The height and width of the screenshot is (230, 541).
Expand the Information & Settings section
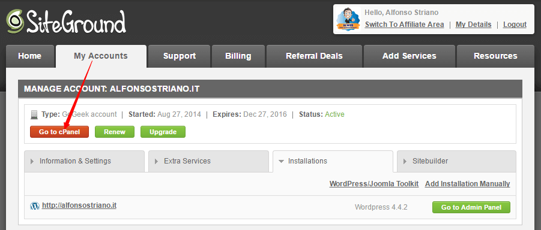coord(85,161)
